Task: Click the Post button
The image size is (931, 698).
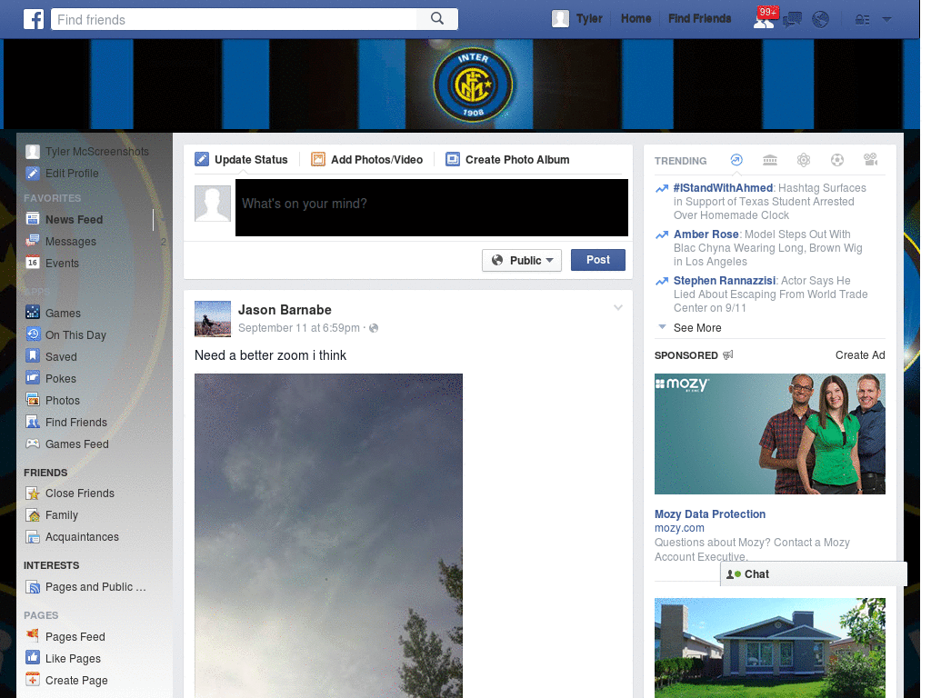Action: [x=597, y=260]
